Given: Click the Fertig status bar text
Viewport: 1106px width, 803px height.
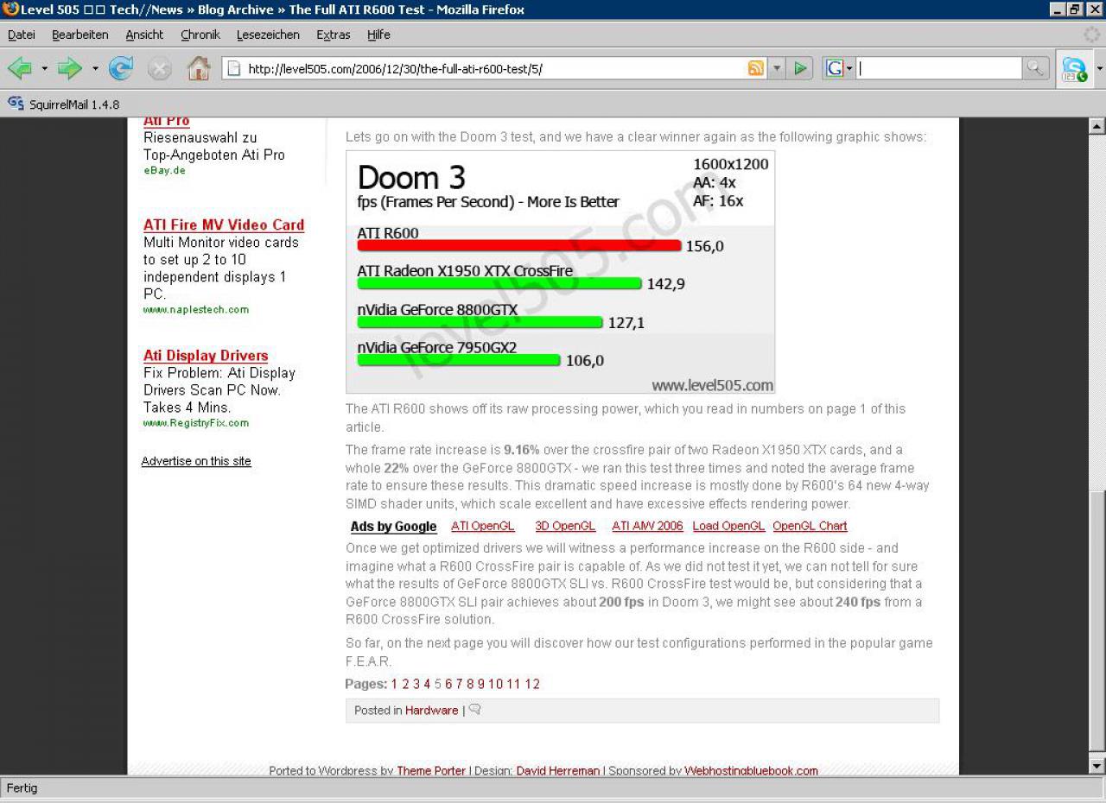Looking at the screenshot, I should [22, 787].
